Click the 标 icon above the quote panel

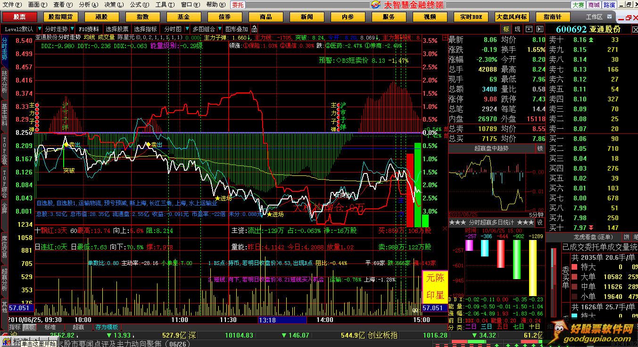point(506,29)
